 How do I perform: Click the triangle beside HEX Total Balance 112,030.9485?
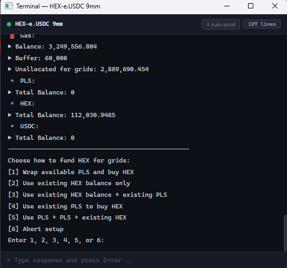click(9, 115)
